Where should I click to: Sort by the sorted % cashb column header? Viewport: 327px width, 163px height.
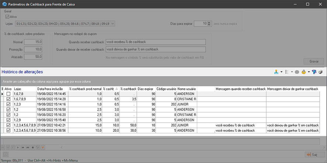click(x=111, y=89)
